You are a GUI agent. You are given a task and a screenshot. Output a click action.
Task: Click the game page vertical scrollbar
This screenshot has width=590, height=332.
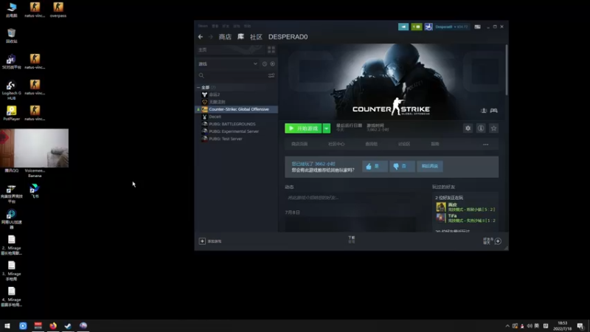[507, 70]
